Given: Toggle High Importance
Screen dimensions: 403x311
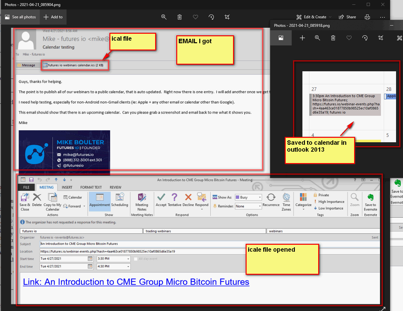Looking at the screenshot, I should pos(329,202).
